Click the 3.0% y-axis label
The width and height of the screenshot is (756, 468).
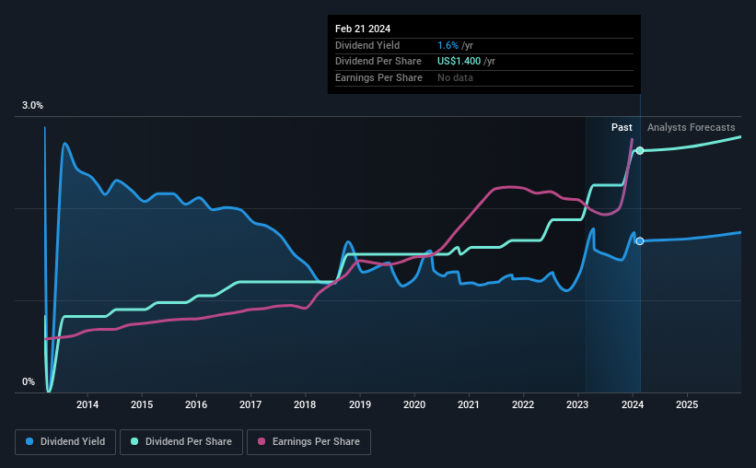[32, 105]
